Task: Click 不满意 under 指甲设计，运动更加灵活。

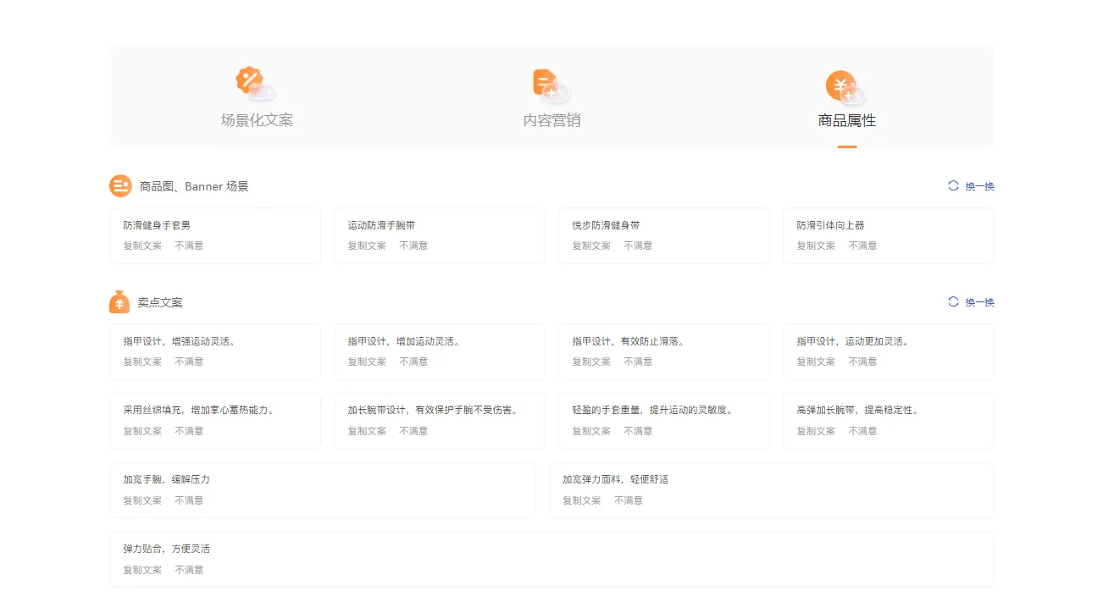Action: pos(862,362)
